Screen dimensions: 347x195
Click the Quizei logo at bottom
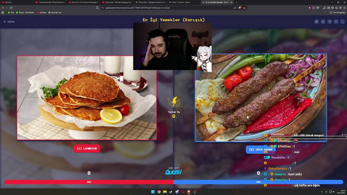point(173,172)
